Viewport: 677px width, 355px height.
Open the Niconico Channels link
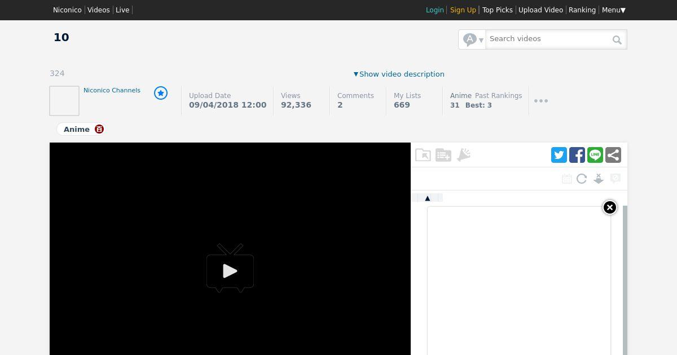pyautogui.click(x=112, y=90)
